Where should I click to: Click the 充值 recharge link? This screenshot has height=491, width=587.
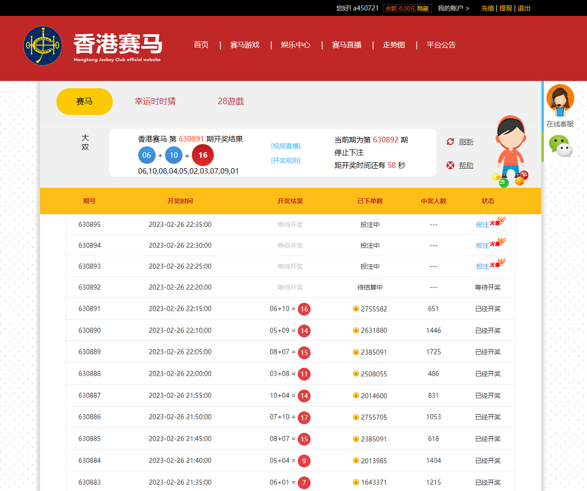(487, 8)
